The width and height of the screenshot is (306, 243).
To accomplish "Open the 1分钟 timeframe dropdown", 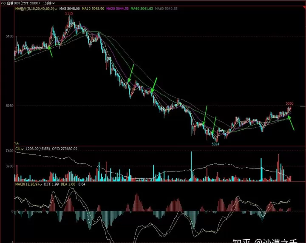I will (x=49, y=3).
